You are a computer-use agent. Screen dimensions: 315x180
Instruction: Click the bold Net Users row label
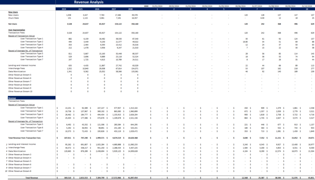click(13, 24)
